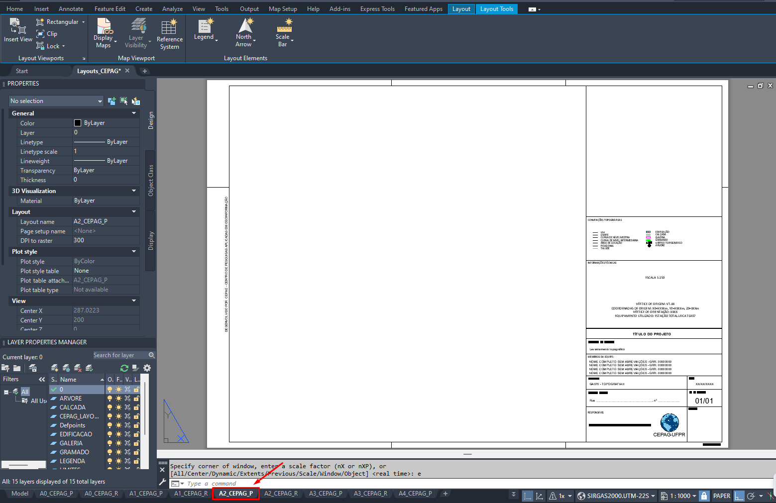Freeze the CALCADA layer
This screenshot has width=776, height=503.
coord(118,407)
